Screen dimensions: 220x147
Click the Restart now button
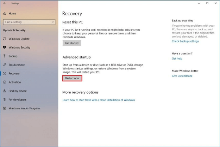(x=72, y=78)
